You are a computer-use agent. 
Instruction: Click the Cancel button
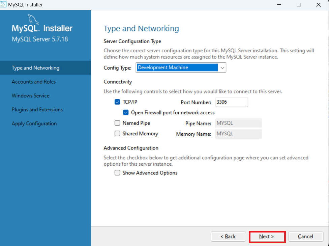point(305,237)
